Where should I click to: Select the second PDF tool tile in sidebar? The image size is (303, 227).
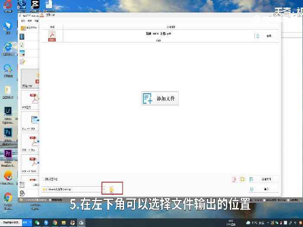coord(30,100)
